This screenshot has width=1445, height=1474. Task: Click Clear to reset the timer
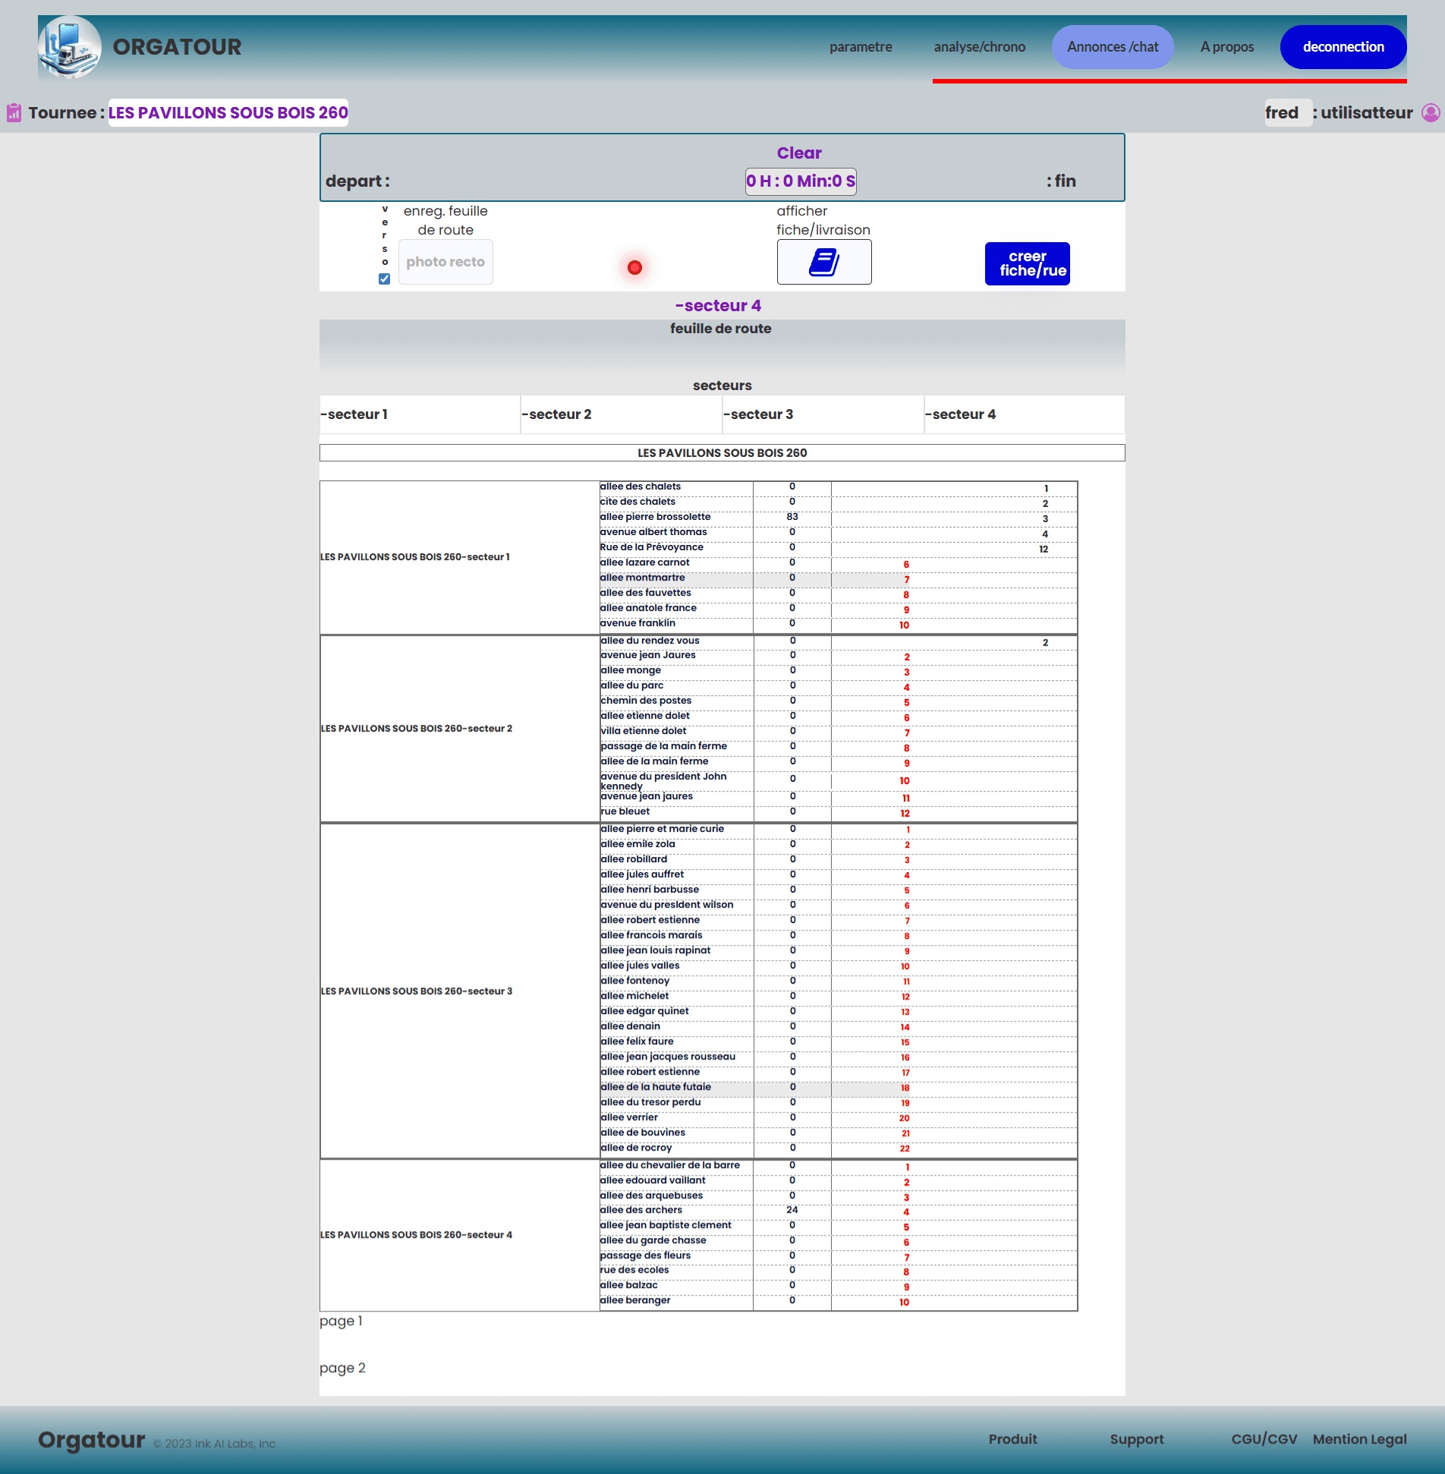[798, 153]
